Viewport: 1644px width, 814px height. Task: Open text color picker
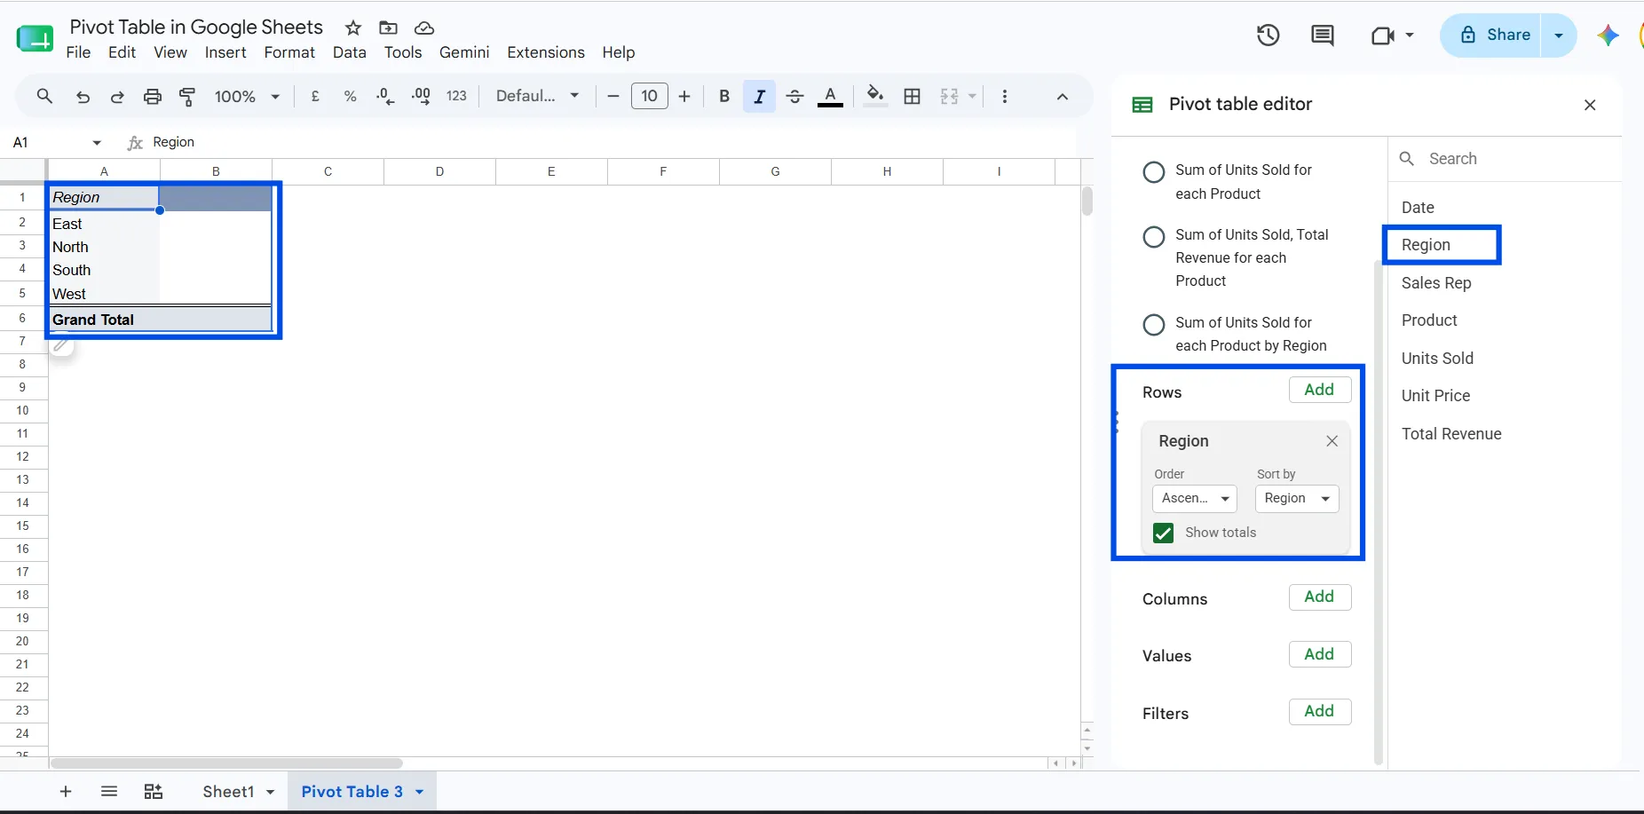830,96
